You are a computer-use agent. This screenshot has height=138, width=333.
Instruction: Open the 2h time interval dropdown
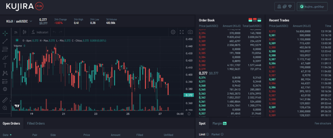(x=16, y=32)
